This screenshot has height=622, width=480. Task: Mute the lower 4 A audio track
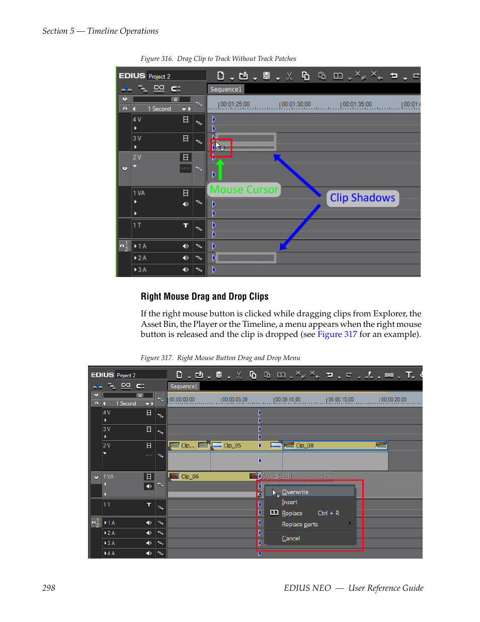(x=149, y=553)
